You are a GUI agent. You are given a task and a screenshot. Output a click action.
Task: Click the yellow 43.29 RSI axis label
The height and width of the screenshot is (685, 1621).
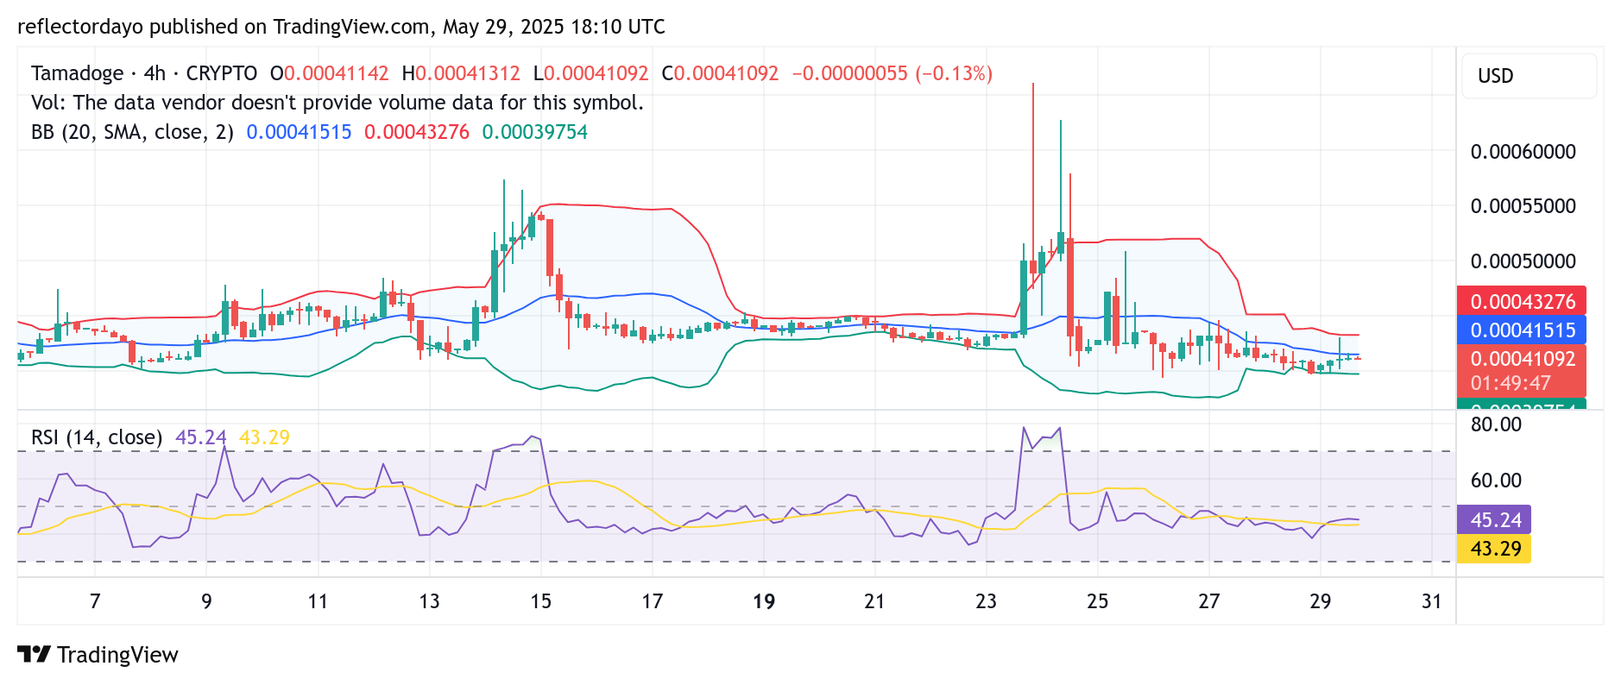[x=1494, y=549]
